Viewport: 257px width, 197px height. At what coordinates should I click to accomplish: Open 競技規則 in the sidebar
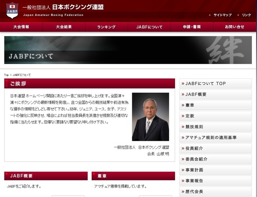point(216,127)
